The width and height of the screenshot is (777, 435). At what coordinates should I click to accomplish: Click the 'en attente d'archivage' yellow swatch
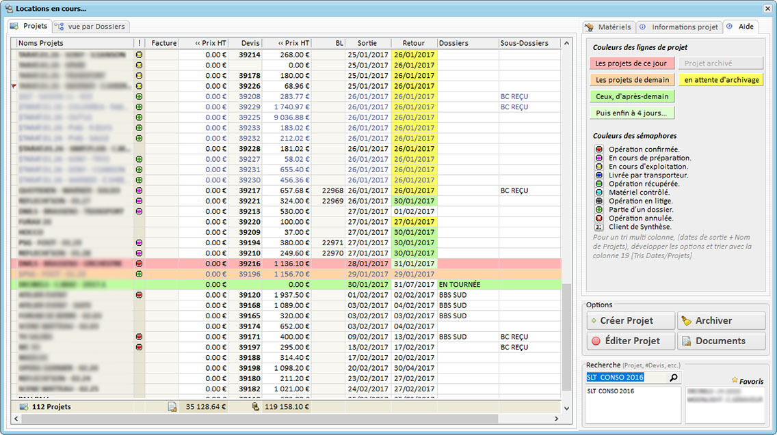click(x=721, y=80)
